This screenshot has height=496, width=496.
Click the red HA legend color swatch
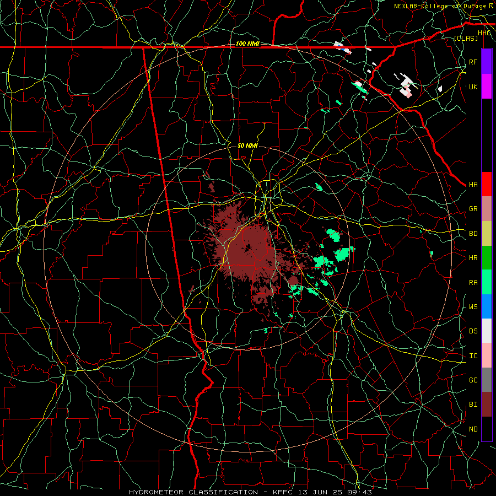coord(487,184)
